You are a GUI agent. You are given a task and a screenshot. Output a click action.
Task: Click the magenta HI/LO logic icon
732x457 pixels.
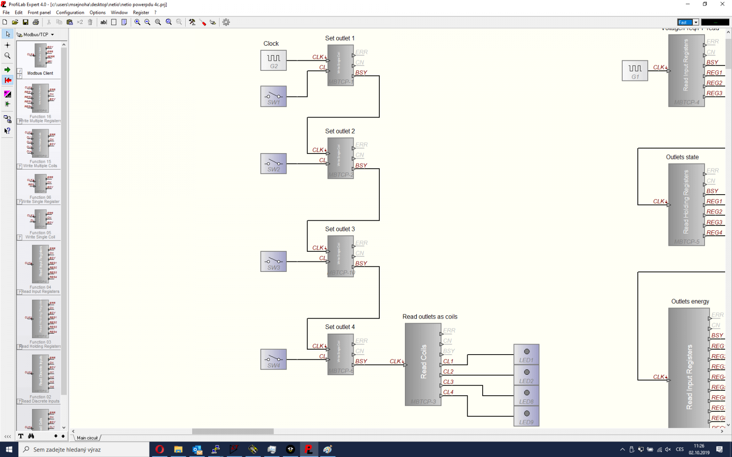click(7, 94)
